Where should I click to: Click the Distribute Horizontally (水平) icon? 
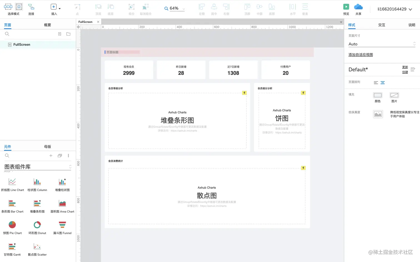[x=293, y=7]
